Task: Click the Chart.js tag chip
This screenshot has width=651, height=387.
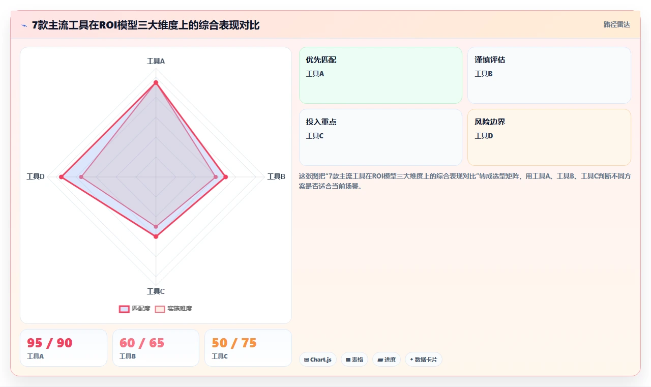Action: tap(317, 360)
